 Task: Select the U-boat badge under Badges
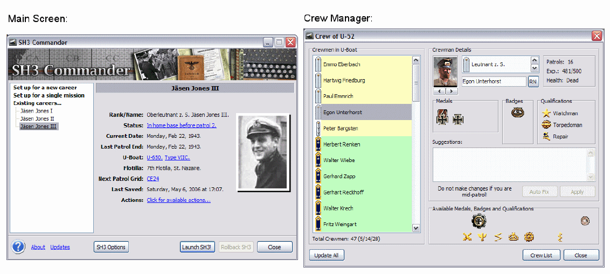517,113
